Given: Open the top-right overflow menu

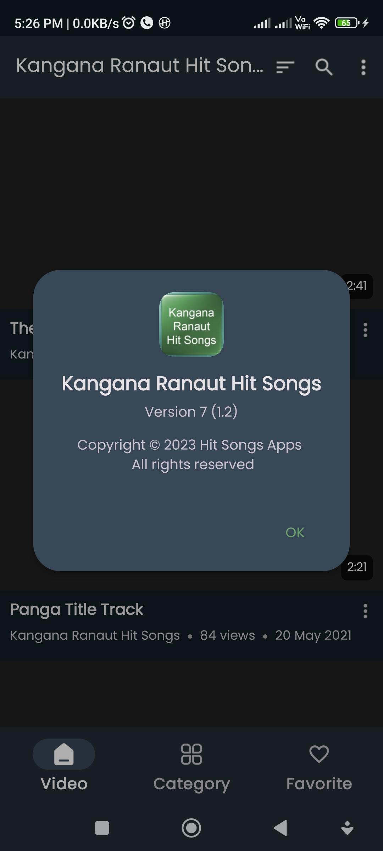Looking at the screenshot, I should click(x=363, y=67).
